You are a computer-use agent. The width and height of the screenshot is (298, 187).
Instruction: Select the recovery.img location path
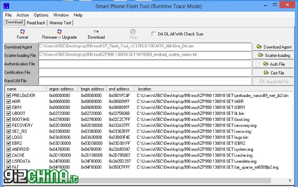point(197,125)
